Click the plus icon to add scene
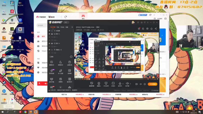 pyautogui.click(x=72, y=27)
